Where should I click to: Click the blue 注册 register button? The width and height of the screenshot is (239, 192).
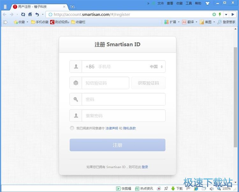tap(118, 145)
